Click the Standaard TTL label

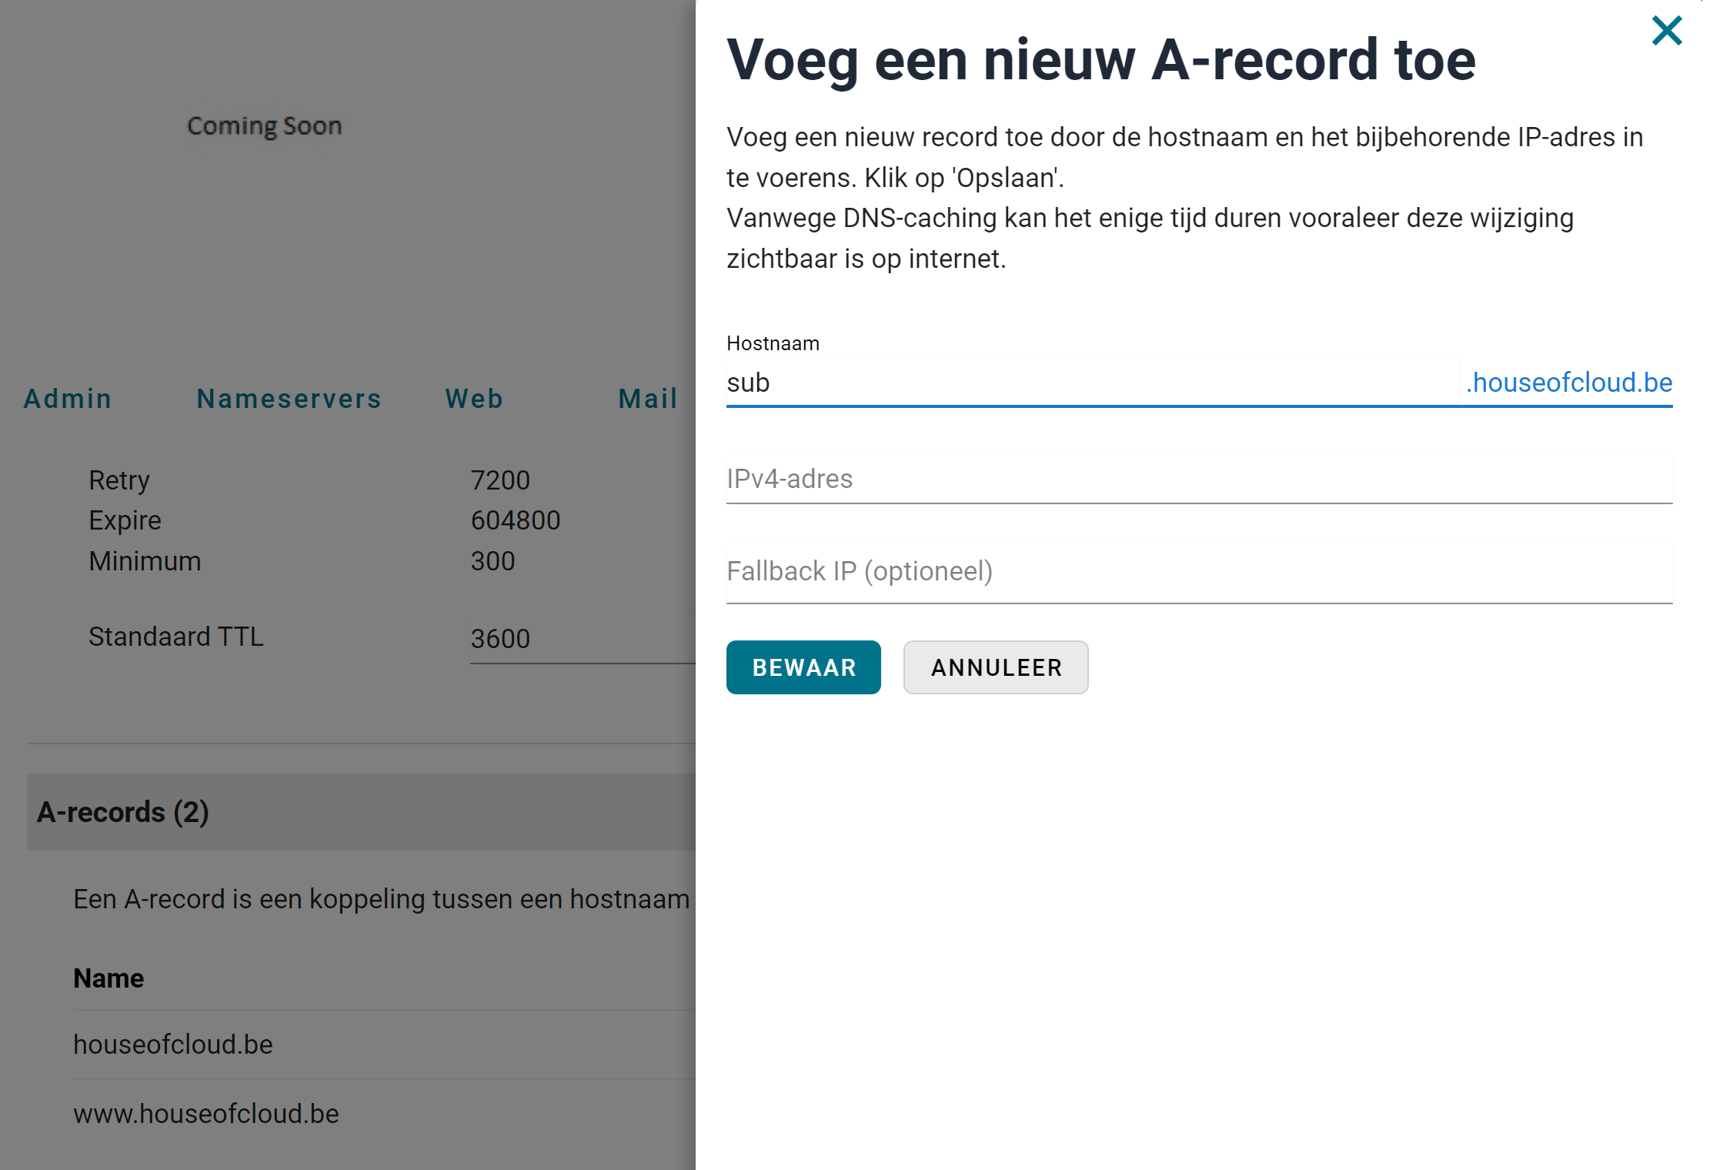(175, 637)
